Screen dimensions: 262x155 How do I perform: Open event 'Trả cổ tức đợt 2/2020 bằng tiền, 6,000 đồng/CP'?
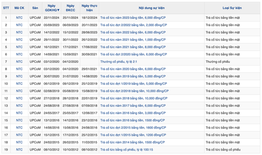pyautogui.click(x=133, y=54)
